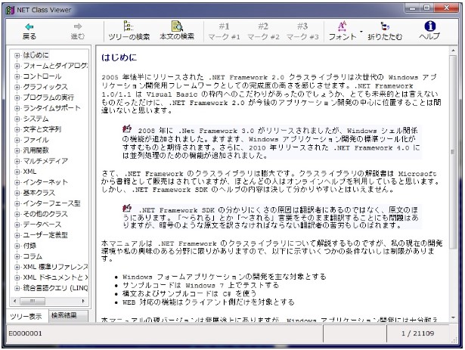Viewport: 465px width, 350px height.
Task: Select コラム in the tree
Action: [33, 256]
